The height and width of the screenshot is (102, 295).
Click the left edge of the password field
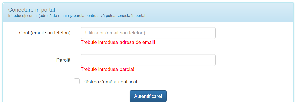(x=83, y=60)
